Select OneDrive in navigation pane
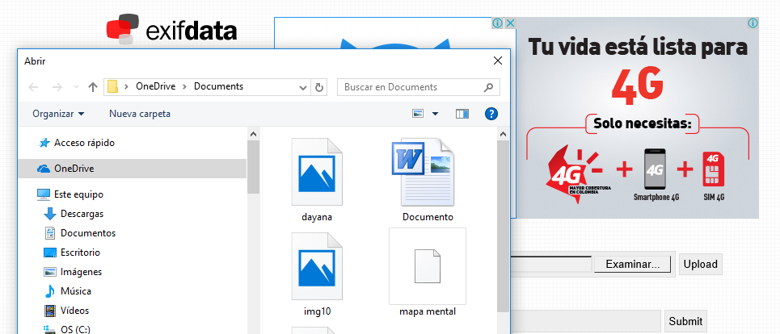 [x=132, y=169]
